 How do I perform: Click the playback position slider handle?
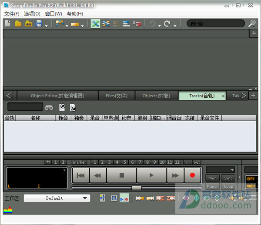(x=137, y=188)
